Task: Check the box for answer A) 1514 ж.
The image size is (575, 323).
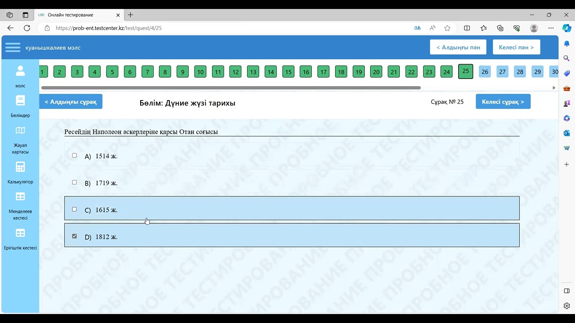Action: tap(75, 155)
